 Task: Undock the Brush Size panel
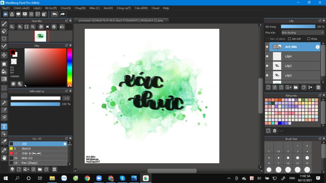coord(320,139)
